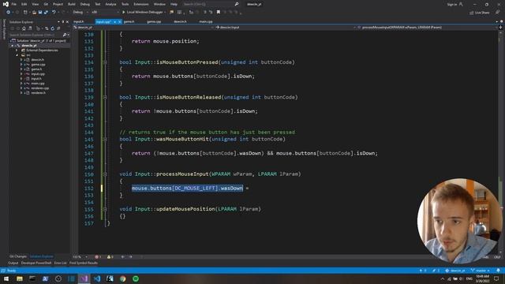Collapse the processMouseInput function at line 150
The height and width of the screenshot is (284, 505).
[105, 174]
